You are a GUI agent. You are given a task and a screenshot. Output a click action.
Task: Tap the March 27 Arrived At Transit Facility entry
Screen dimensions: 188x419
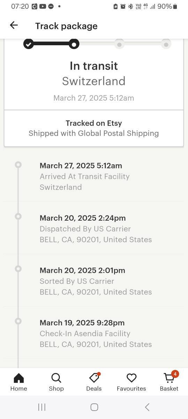point(94,176)
